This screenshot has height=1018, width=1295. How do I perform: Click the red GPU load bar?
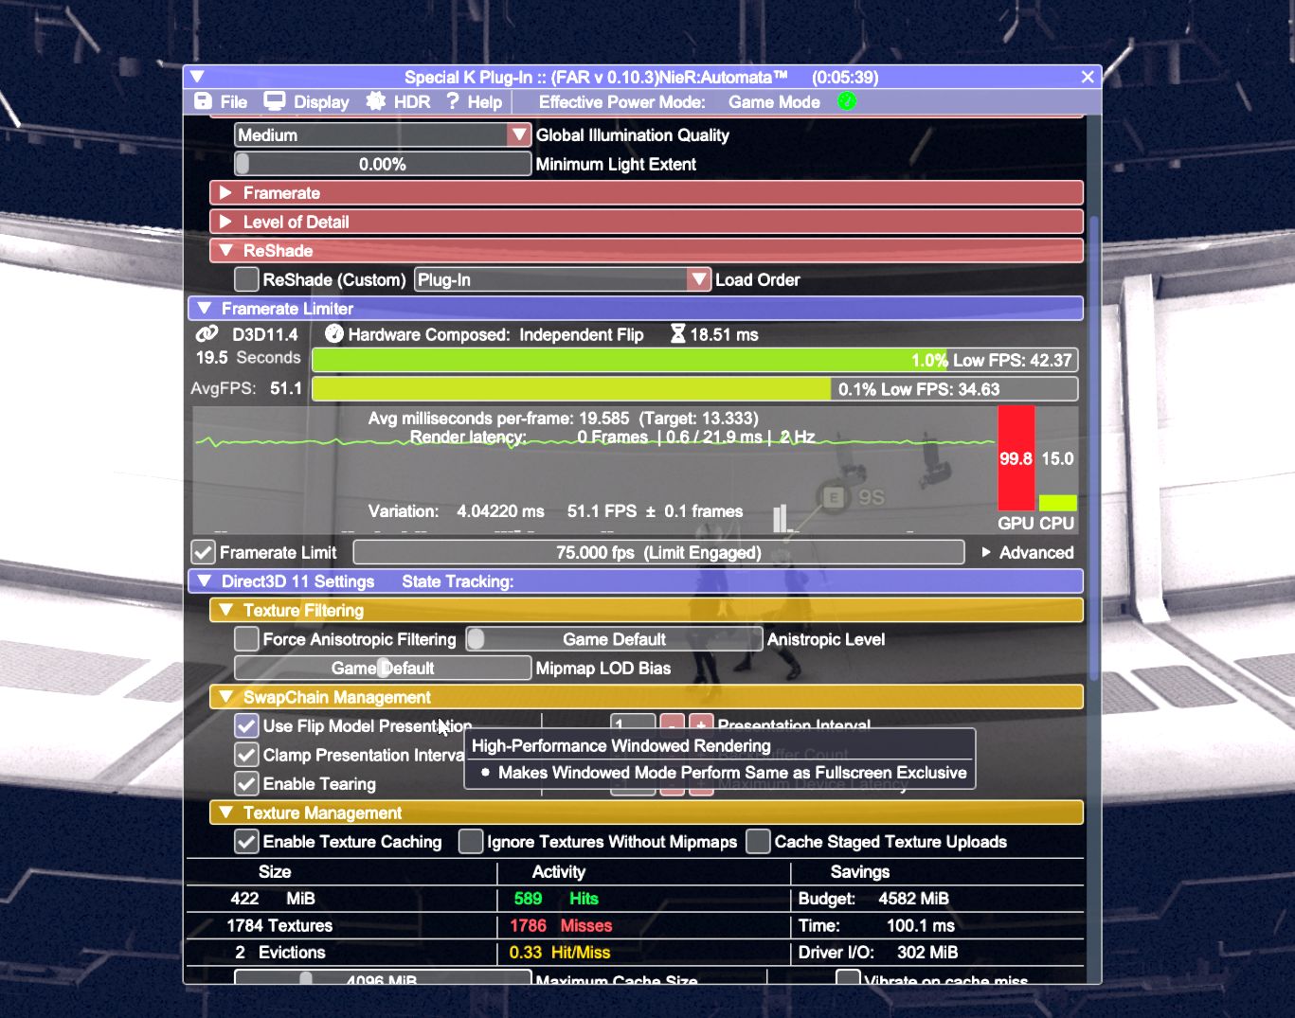[1016, 458]
